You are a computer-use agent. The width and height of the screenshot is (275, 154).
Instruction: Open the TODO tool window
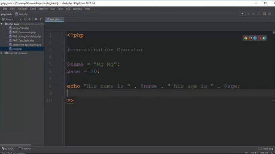(8, 148)
